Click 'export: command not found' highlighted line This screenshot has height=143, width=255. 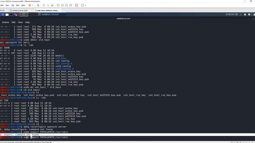[127, 135]
